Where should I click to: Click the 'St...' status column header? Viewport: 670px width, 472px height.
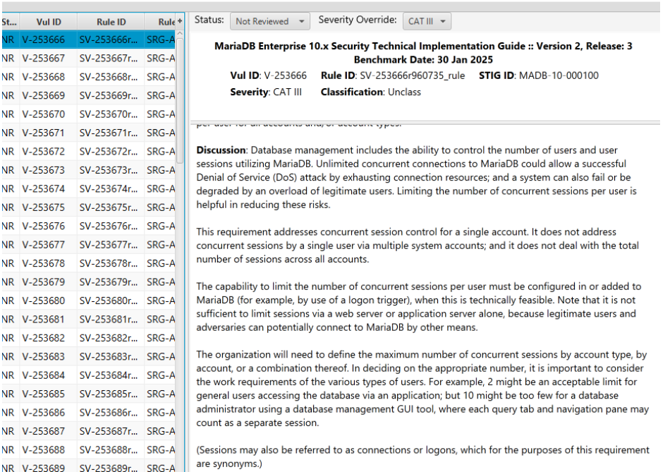(10, 22)
